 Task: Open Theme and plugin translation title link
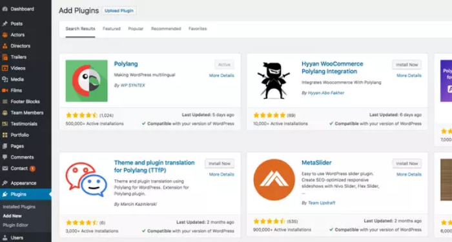click(x=154, y=166)
